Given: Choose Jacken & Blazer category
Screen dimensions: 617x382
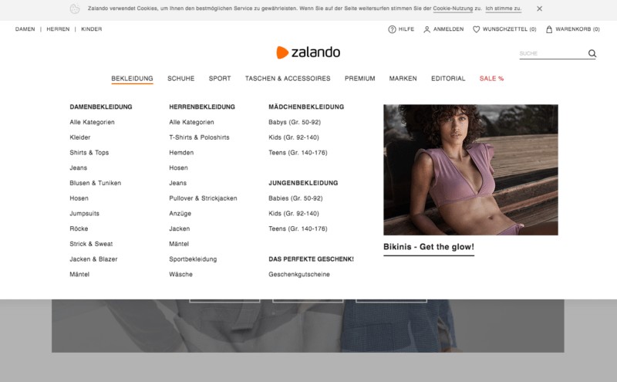Looking at the screenshot, I should (93, 259).
